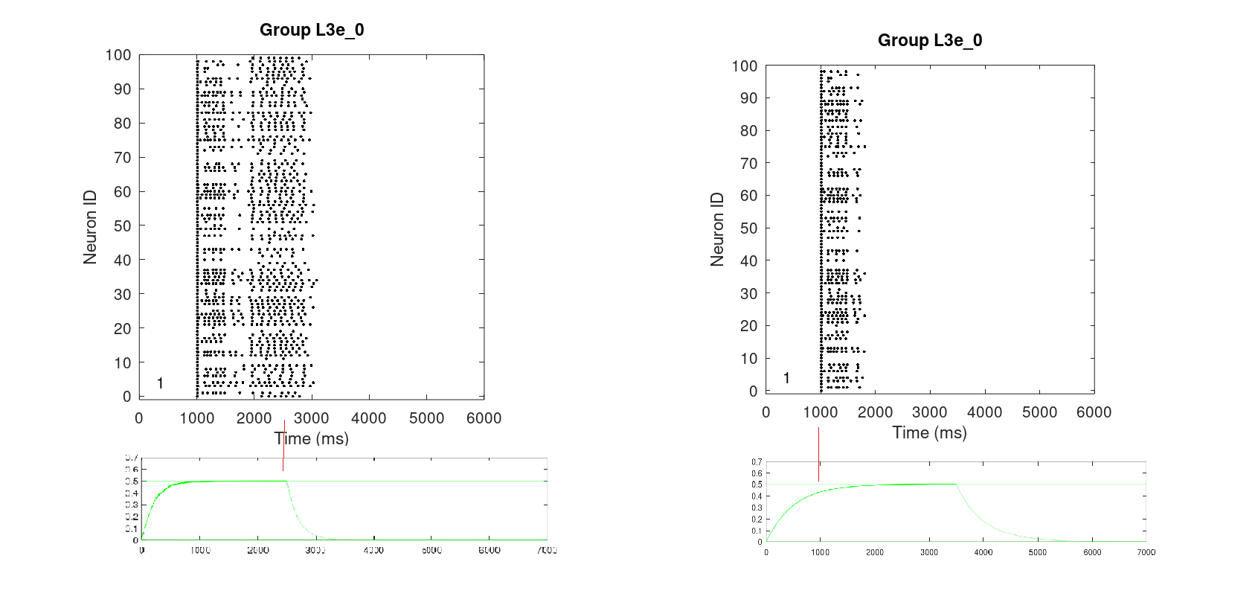Screen dimensions: 1258x614
Task: Click the left raster x-axis tick "3000"
Action: 312,418
